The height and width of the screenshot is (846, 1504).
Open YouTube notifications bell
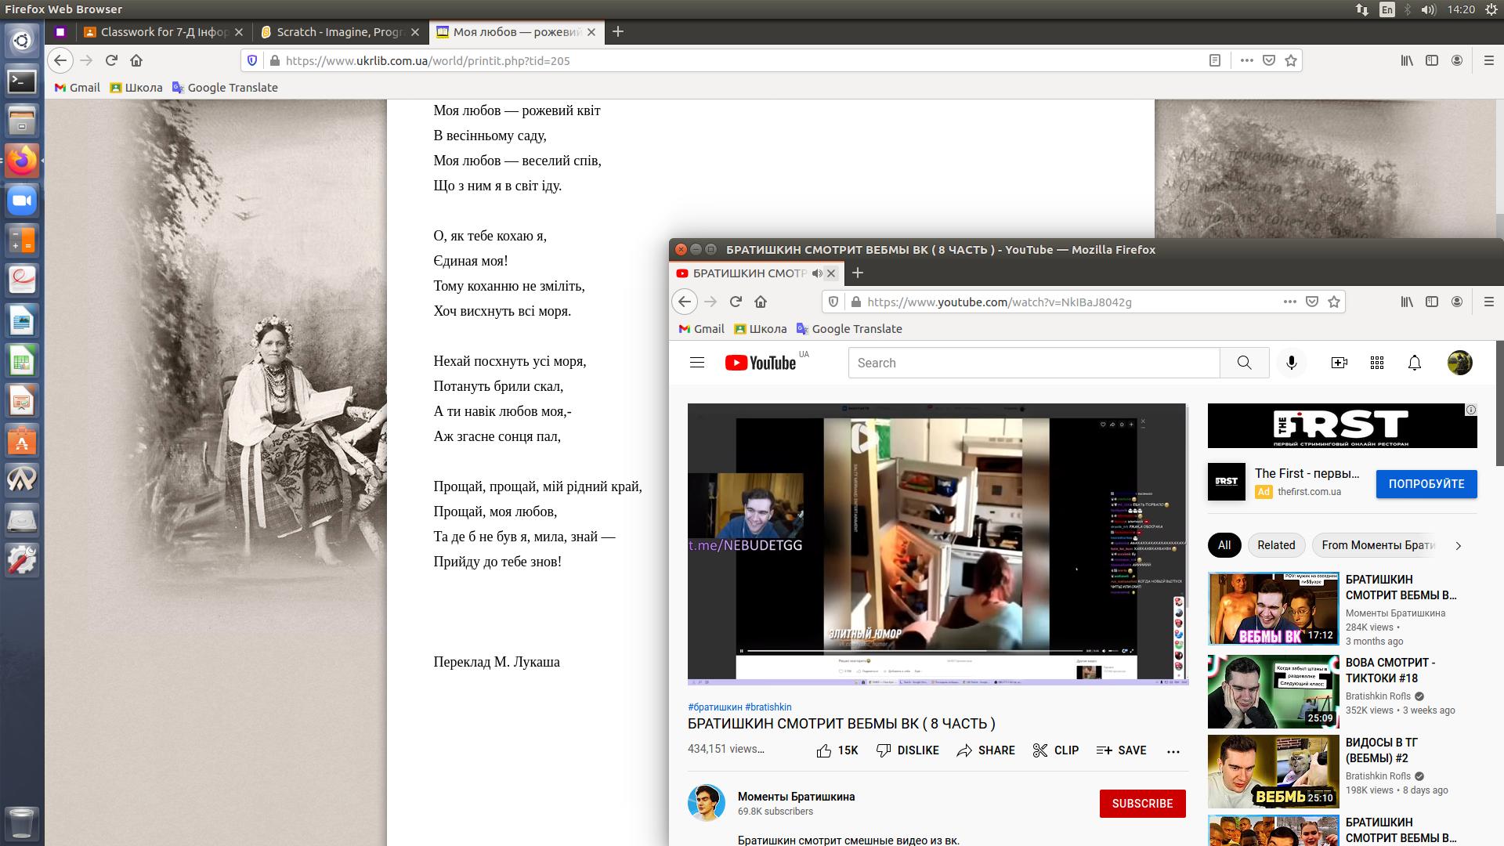[x=1415, y=363]
